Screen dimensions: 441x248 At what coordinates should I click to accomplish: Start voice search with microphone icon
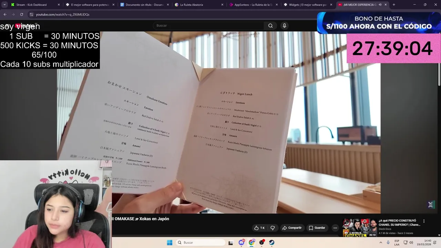284,25
